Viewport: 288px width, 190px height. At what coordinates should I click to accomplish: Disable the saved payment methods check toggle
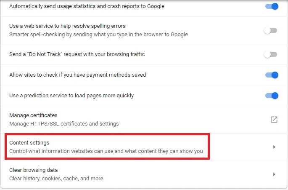pos(271,75)
